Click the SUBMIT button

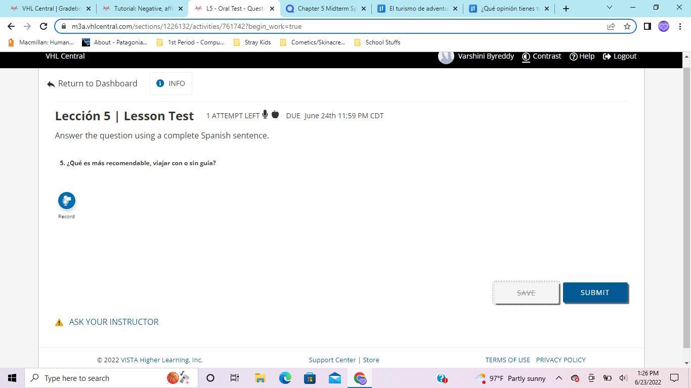click(x=595, y=293)
